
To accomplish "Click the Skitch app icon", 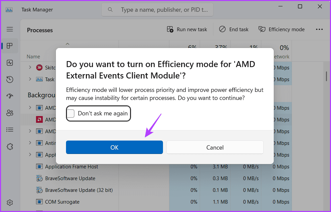I will tap(39, 67).
